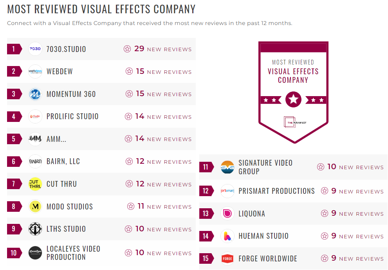Click the Momentum 360 circular logo
The height and width of the screenshot is (270, 388).
tap(35, 94)
